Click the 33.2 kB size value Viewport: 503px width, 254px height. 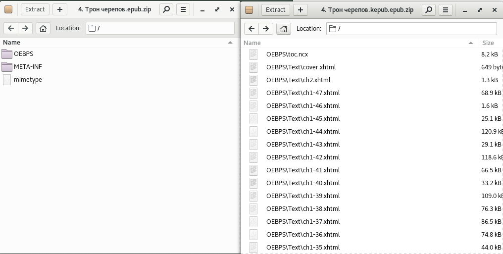491,183
